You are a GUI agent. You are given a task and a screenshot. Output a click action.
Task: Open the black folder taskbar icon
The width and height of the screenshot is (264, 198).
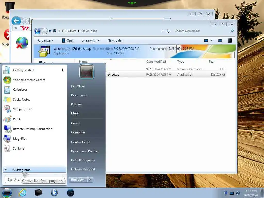tap(38, 193)
